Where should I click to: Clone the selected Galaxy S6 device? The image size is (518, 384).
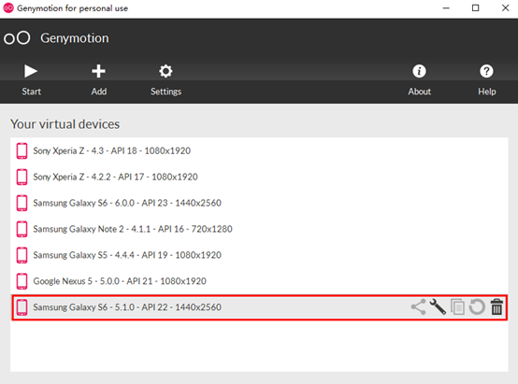[457, 307]
